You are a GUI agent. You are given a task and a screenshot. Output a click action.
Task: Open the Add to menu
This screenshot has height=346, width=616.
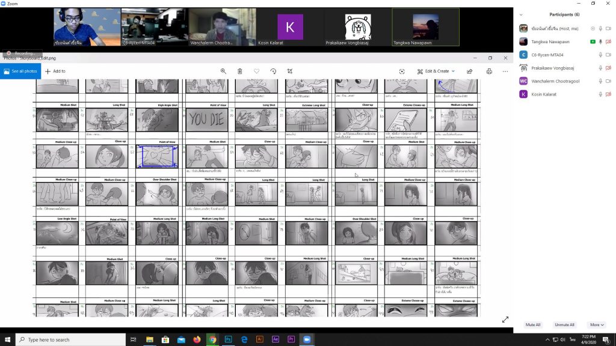point(55,71)
